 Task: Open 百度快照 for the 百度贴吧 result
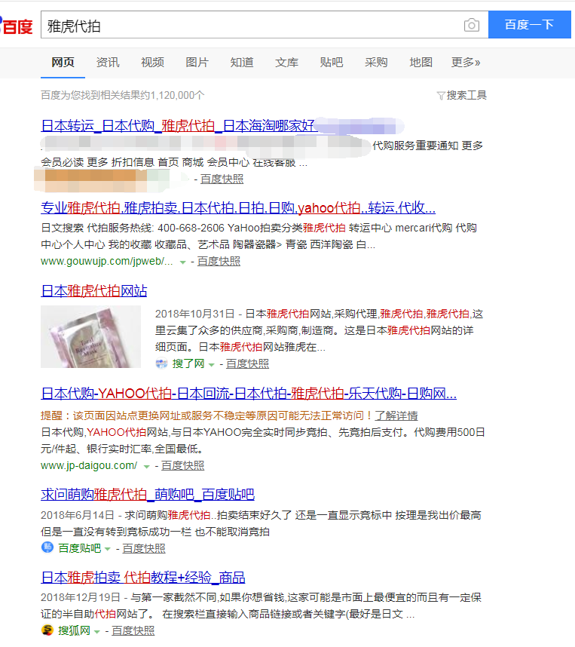point(143,548)
